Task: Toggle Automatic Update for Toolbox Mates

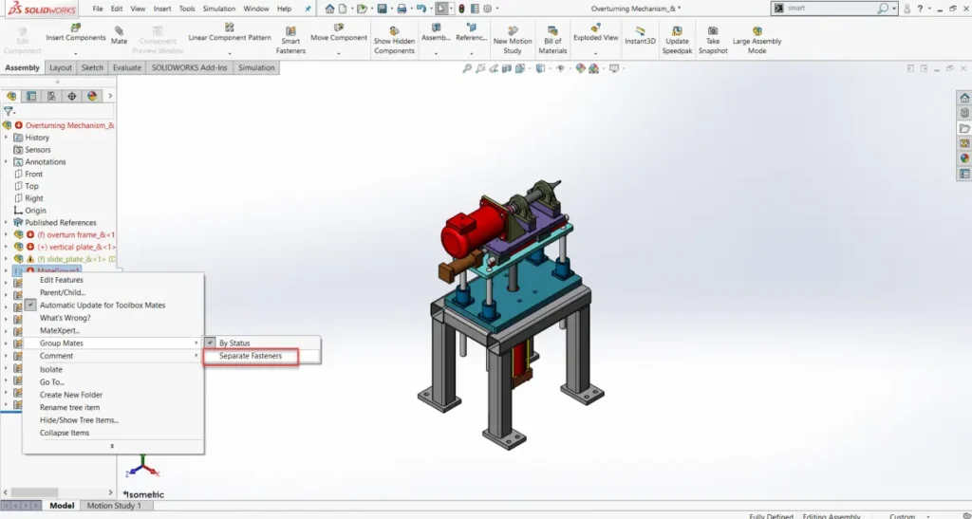Action: click(103, 306)
